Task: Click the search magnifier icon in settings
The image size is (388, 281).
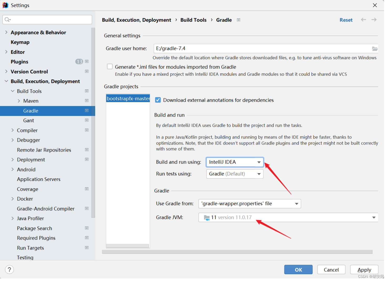Action: [x=7, y=20]
